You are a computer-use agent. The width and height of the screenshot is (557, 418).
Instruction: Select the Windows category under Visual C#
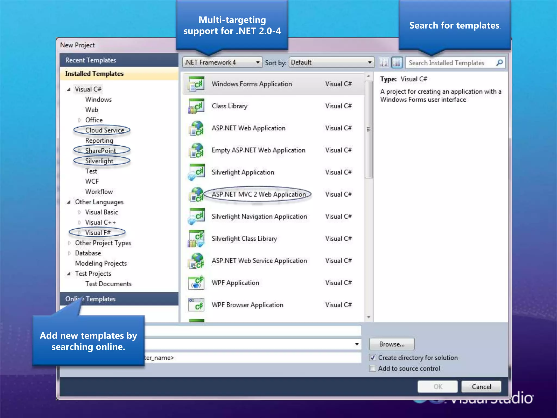(x=98, y=100)
